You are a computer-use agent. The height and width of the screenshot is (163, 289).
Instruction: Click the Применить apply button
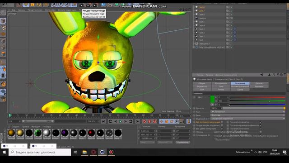[182, 142]
